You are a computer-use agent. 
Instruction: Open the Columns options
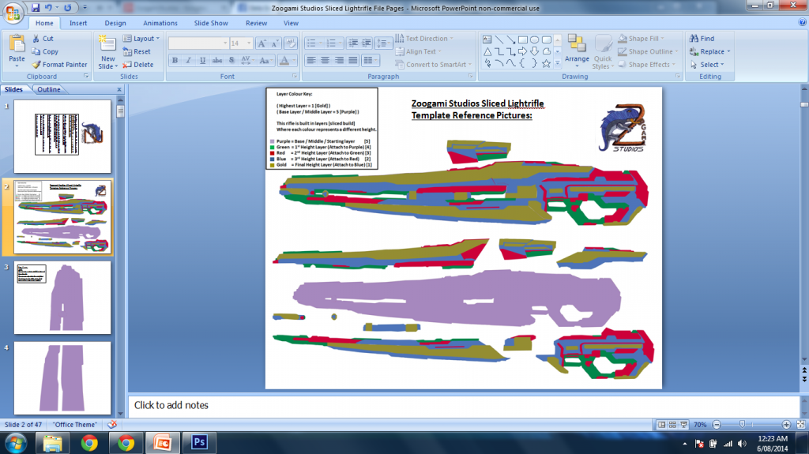pyautogui.click(x=371, y=60)
